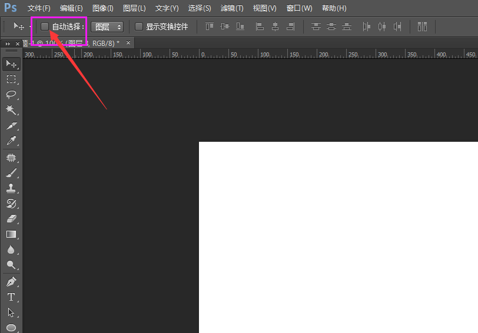This screenshot has width=478, height=333.
Task: Open the 图层(L) menu
Action: [x=134, y=8]
